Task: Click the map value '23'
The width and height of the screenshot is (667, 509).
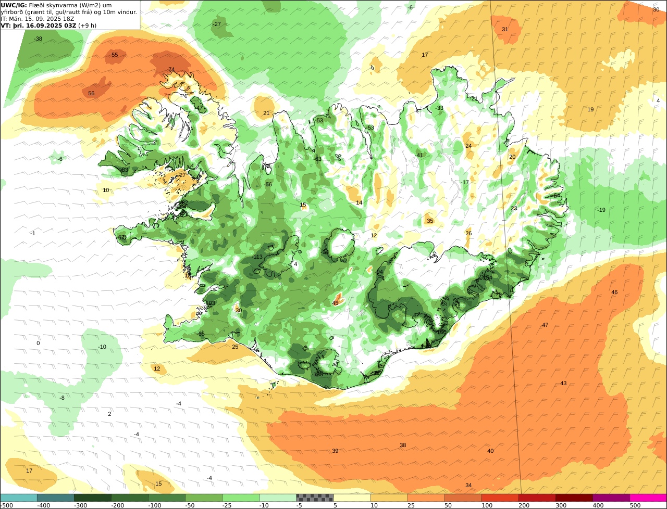Action: pyautogui.click(x=514, y=209)
